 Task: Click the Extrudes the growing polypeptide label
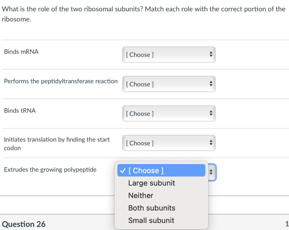click(50, 170)
